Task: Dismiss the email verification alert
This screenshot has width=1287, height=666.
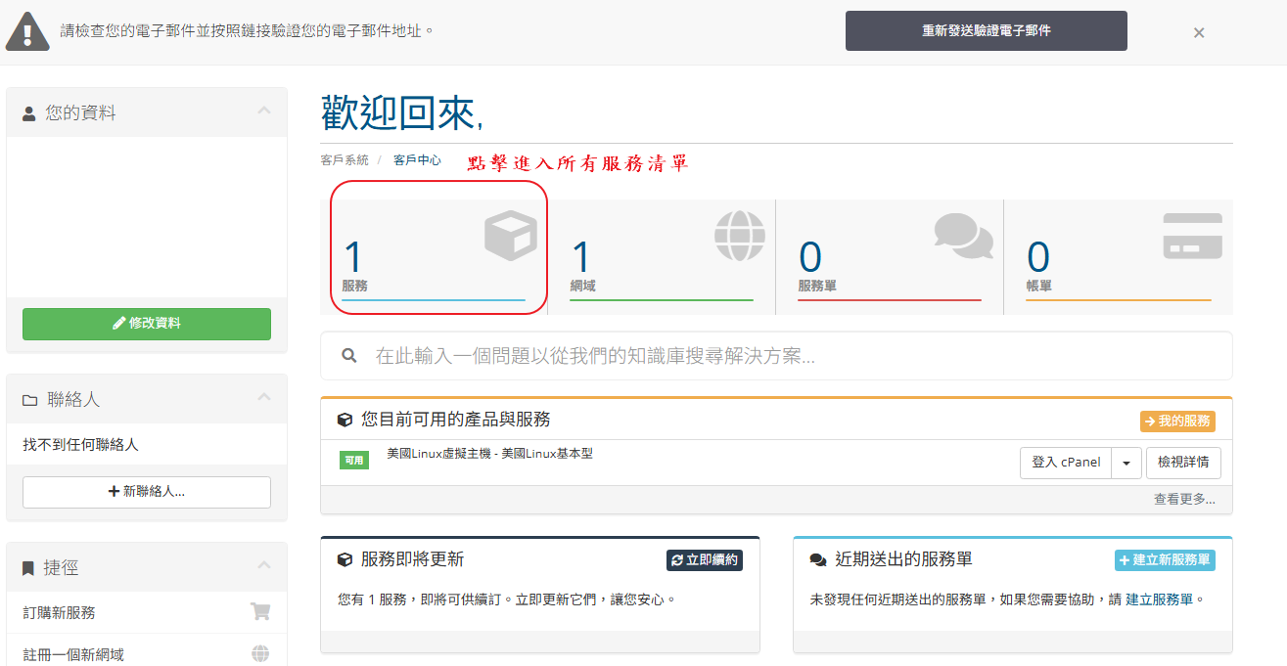Action: [1198, 32]
